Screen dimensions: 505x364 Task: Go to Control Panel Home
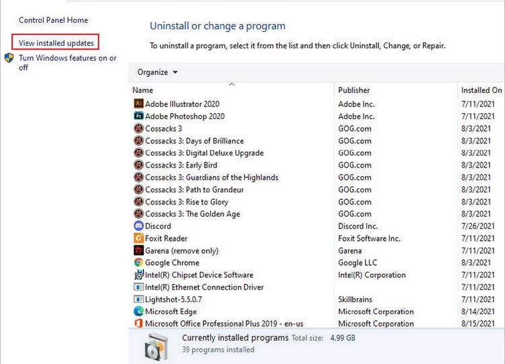tap(53, 20)
